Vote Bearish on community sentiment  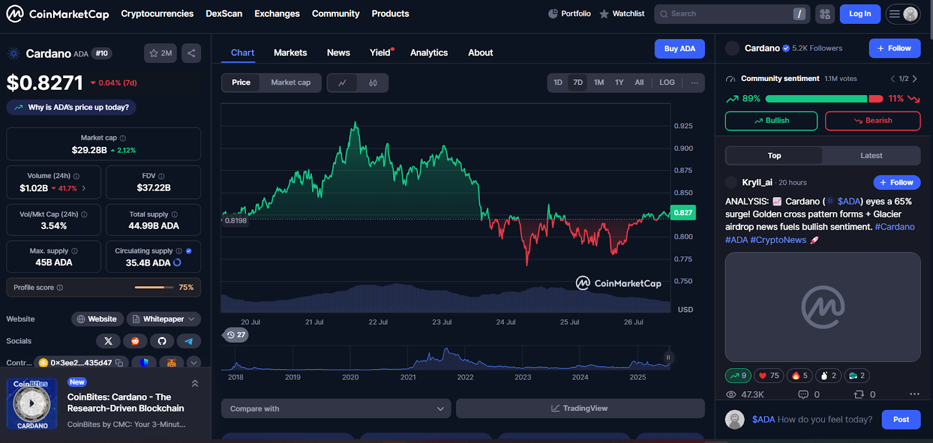[873, 121]
